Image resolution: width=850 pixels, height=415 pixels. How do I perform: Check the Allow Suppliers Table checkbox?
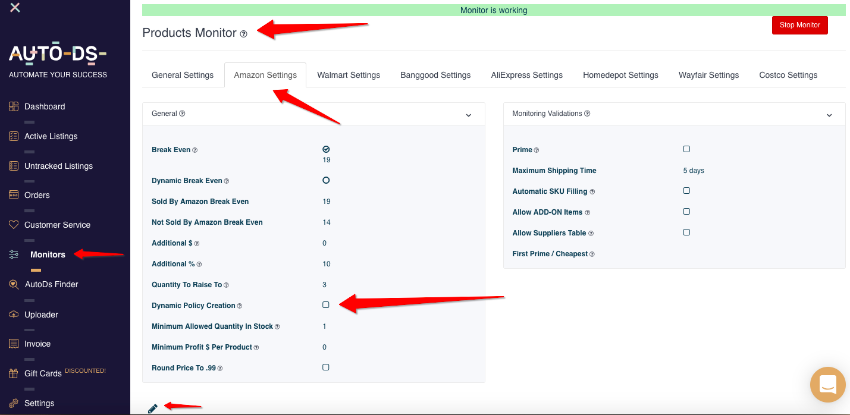pyautogui.click(x=686, y=232)
